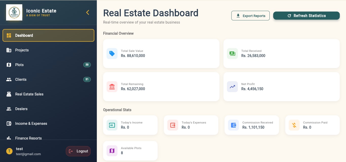
Task: Click the Refresh Statistics button
Action: tap(306, 16)
